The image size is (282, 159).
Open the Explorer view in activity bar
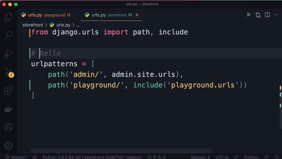pos(8,17)
